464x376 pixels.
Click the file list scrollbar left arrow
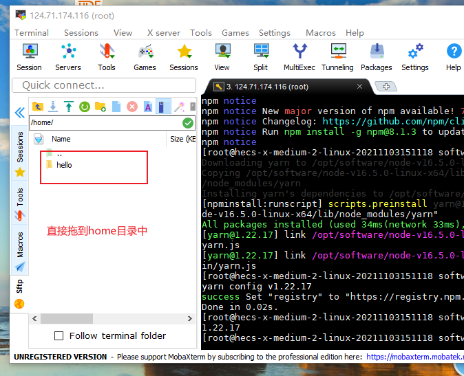coord(34,319)
